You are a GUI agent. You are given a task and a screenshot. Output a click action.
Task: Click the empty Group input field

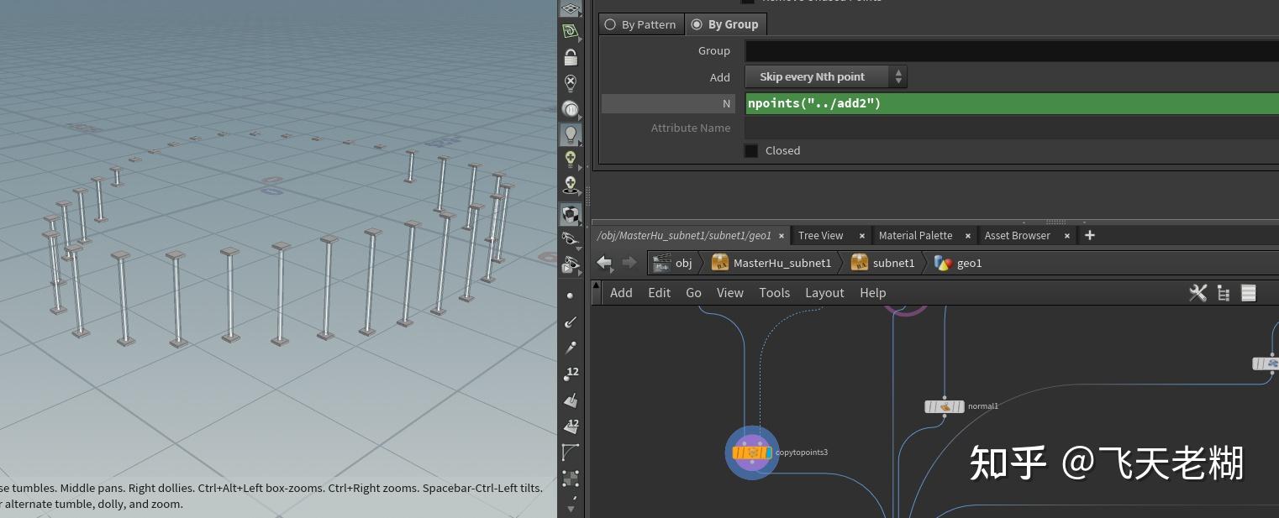point(966,50)
